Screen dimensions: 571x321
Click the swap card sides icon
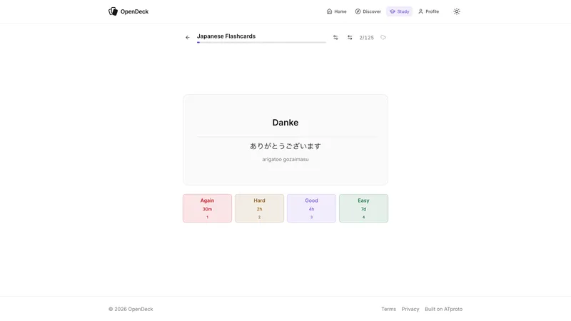coord(350,38)
